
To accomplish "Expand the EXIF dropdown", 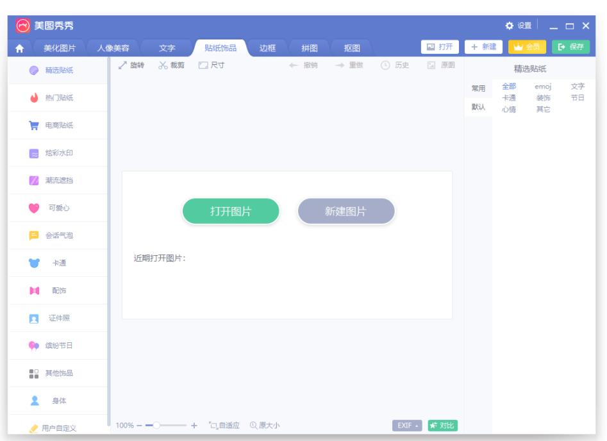I will click(x=407, y=425).
